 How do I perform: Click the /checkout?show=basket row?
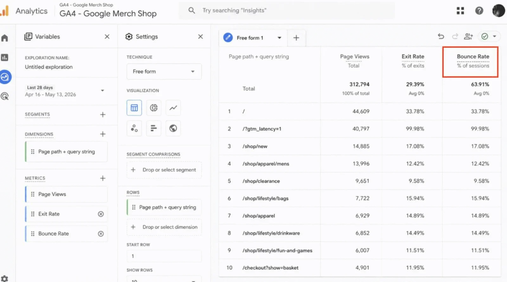tap(360, 268)
